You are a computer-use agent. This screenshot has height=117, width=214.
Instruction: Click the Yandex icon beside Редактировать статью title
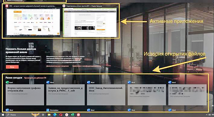coord(64,6)
